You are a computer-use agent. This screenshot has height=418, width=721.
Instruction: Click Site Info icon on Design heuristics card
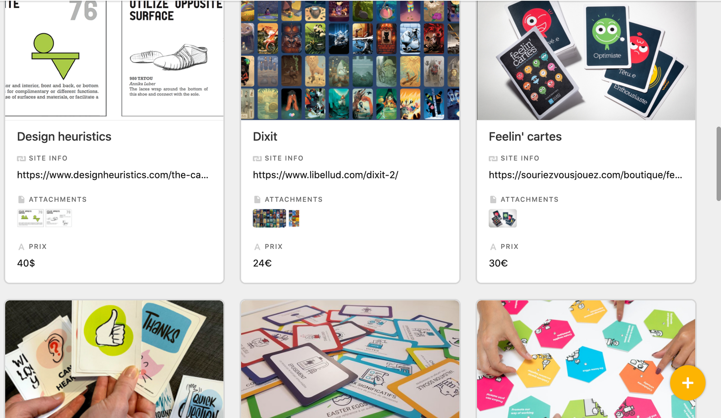tap(21, 158)
